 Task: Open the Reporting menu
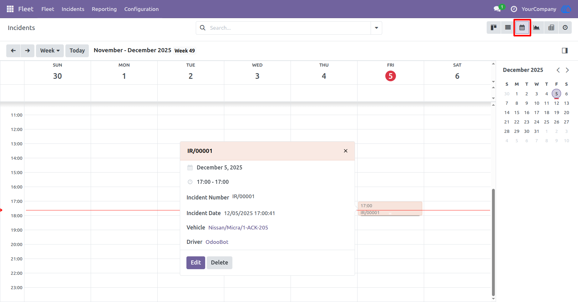[104, 9]
